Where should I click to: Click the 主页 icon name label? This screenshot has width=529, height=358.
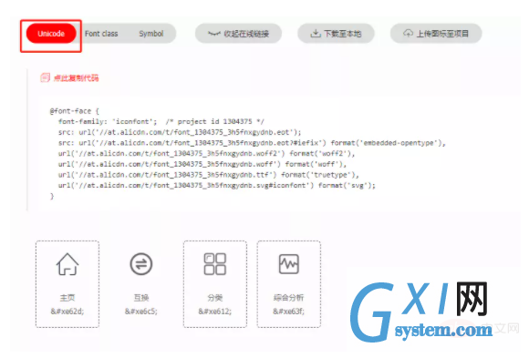[x=67, y=298]
